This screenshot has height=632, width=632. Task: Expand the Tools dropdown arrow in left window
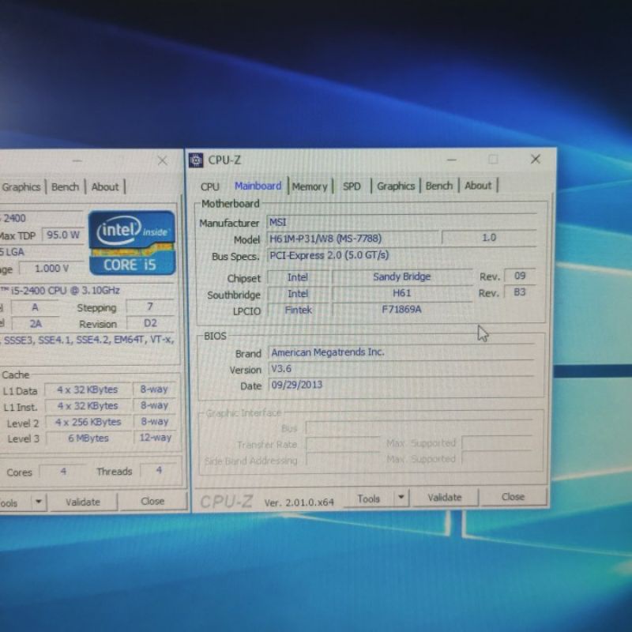click(39, 502)
